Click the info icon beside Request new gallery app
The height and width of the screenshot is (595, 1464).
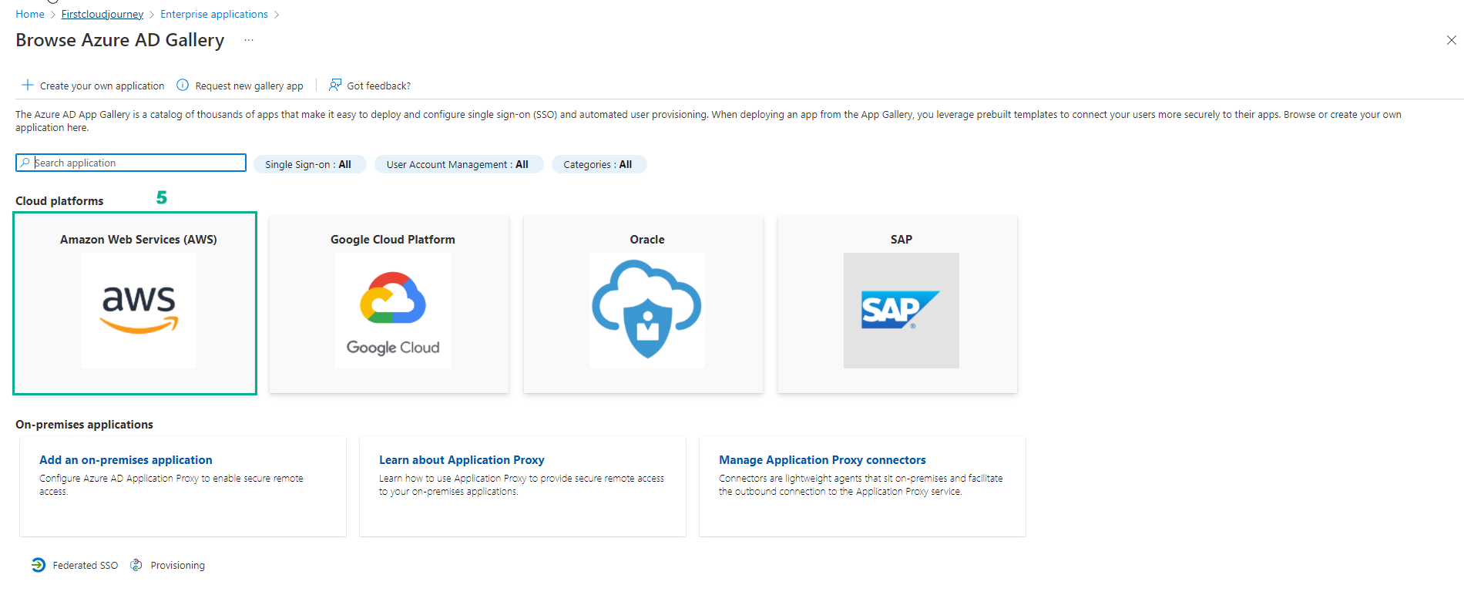[x=183, y=85]
